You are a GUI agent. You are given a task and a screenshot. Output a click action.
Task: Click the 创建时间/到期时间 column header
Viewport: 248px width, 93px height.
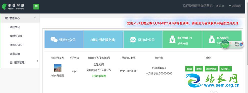(99, 58)
